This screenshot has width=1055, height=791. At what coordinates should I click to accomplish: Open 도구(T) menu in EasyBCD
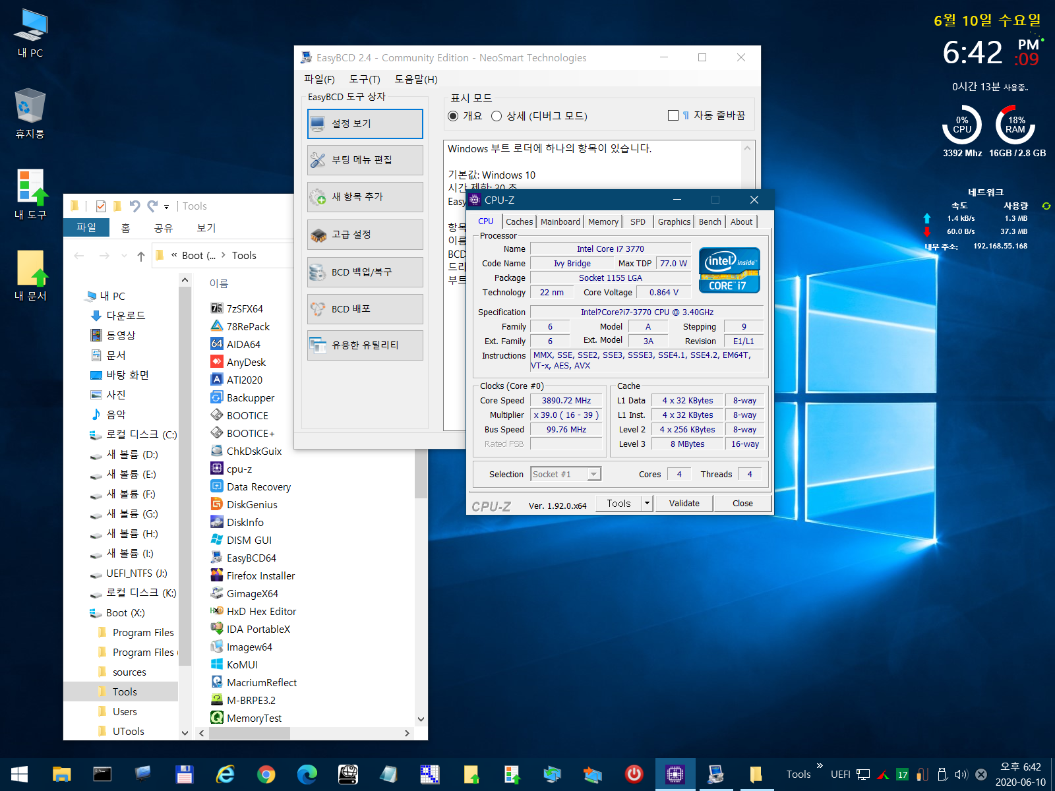(365, 79)
